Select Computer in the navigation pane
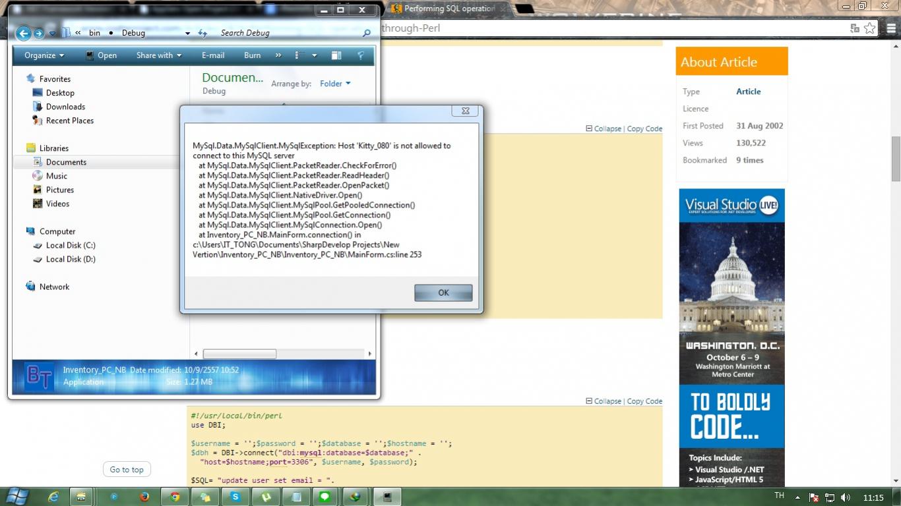 [x=57, y=231]
